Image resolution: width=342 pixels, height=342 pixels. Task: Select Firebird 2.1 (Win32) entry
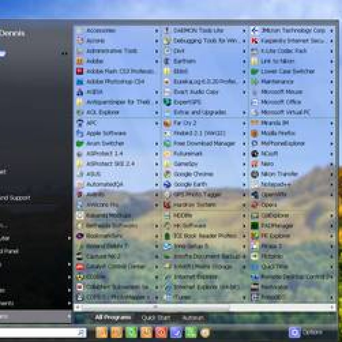click(x=204, y=133)
